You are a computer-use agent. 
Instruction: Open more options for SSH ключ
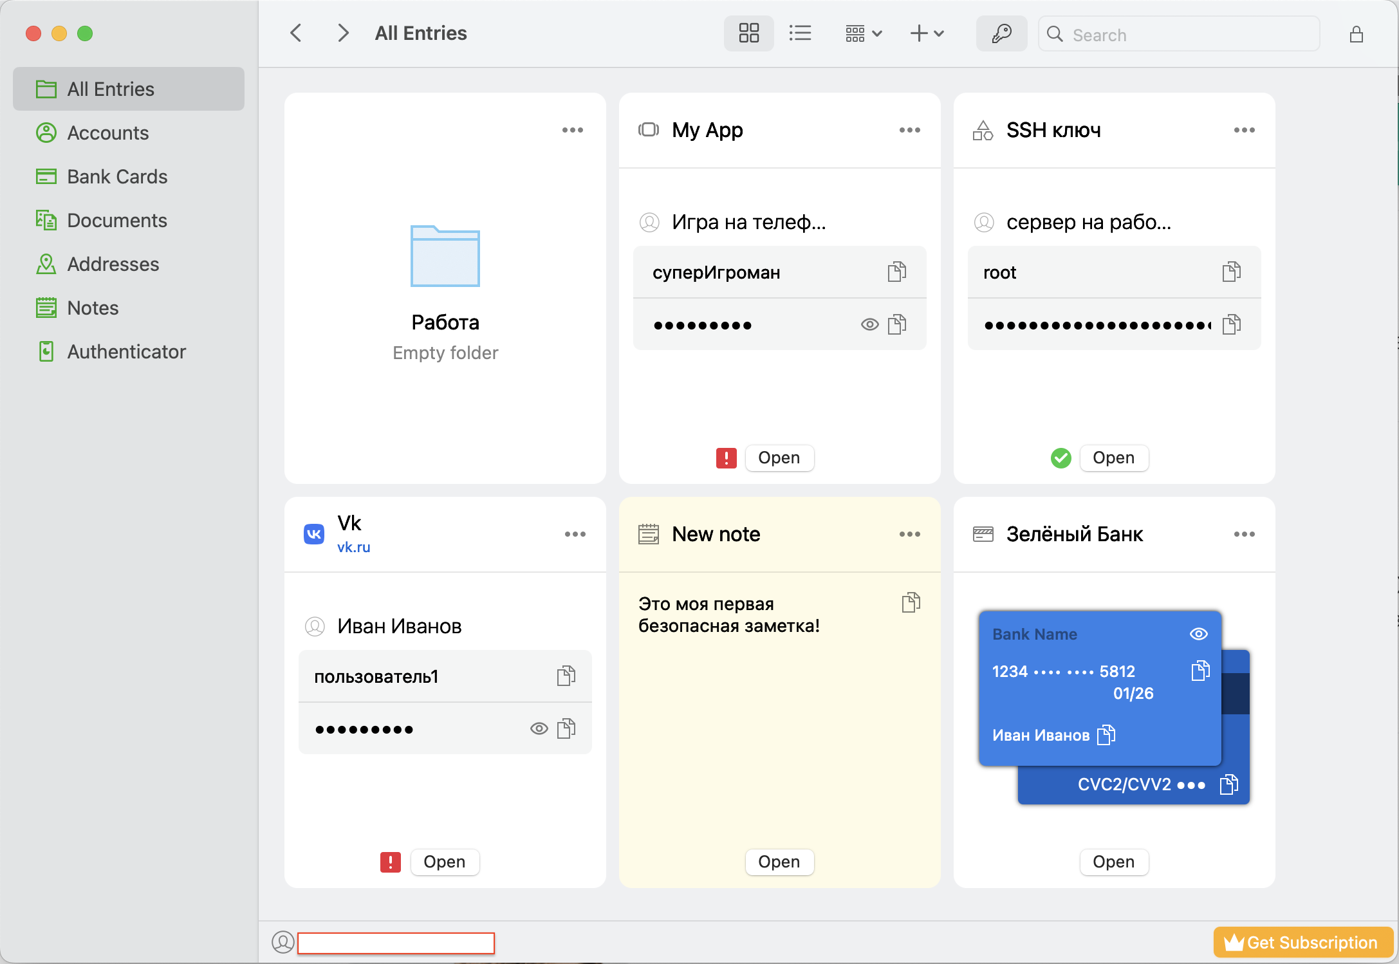1244,130
